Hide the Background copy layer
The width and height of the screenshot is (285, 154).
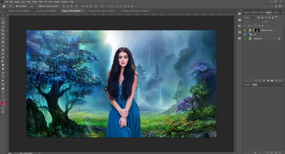coord(245,30)
